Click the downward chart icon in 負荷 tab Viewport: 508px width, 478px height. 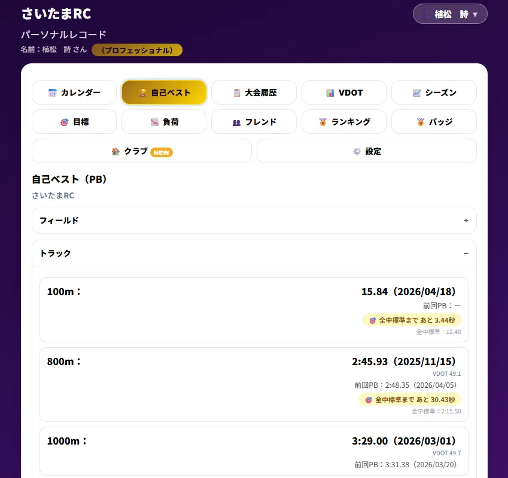click(154, 122)
